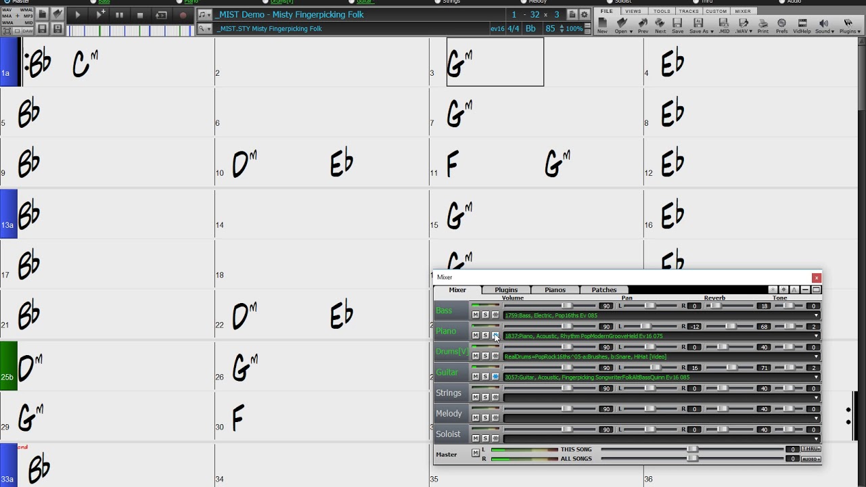This screenshot has width=866, height=487.
Task: Solo the Melody track
Action: 485,418
